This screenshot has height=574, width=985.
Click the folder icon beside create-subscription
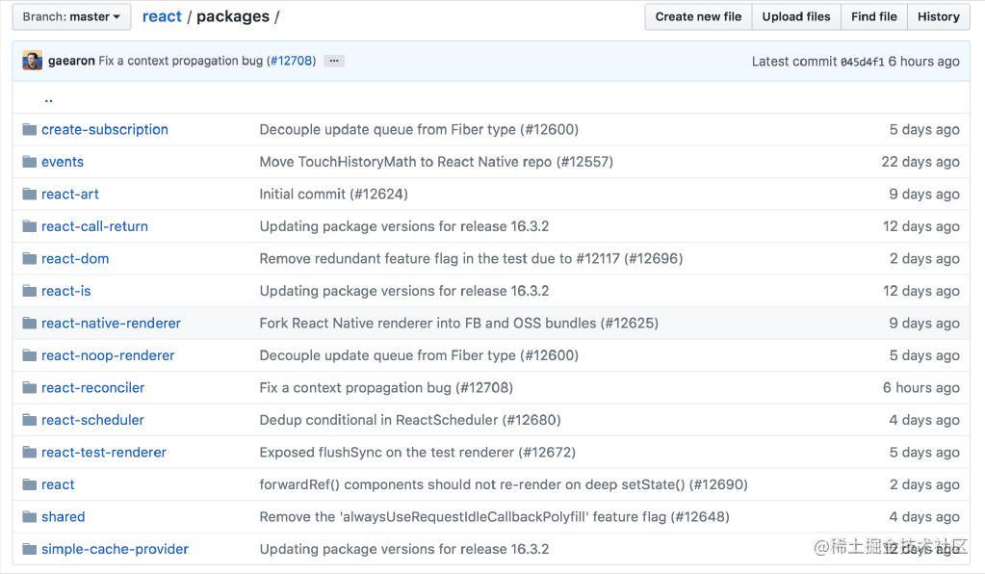pyautogui.click(x=29, y=129)
